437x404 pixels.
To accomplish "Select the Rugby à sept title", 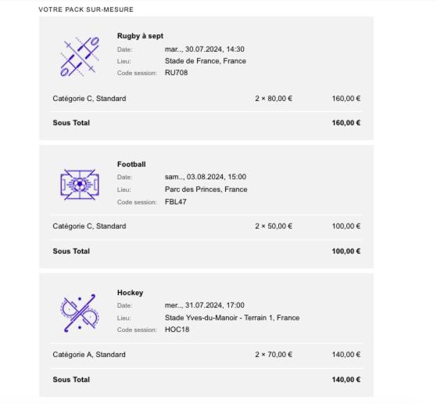I will (140, 36).
